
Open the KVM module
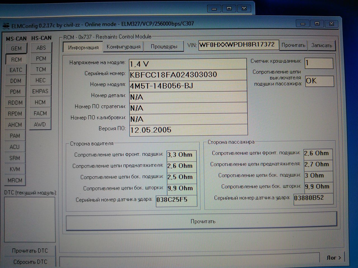15,169
